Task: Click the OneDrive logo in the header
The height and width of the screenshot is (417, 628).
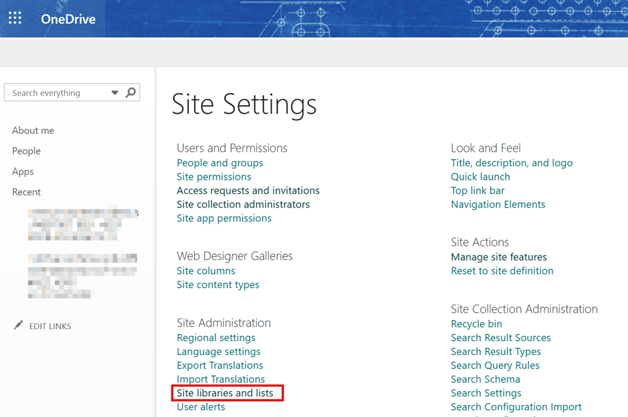Action: pos(68,19)
